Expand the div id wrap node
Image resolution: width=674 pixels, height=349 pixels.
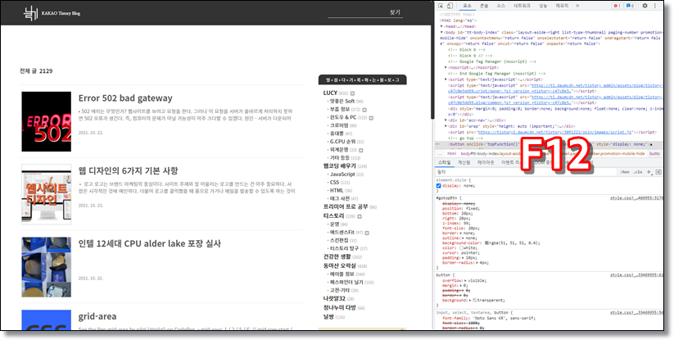(x=446, y=127)
